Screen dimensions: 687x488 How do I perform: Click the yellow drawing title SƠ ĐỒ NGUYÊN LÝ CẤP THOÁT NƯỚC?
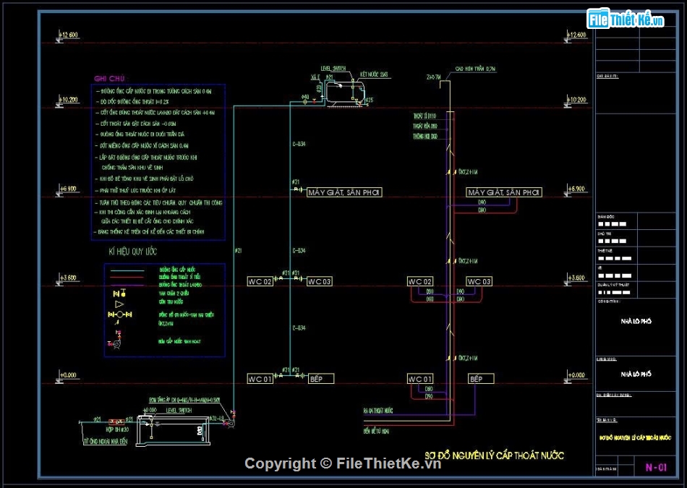pos(494,455)
